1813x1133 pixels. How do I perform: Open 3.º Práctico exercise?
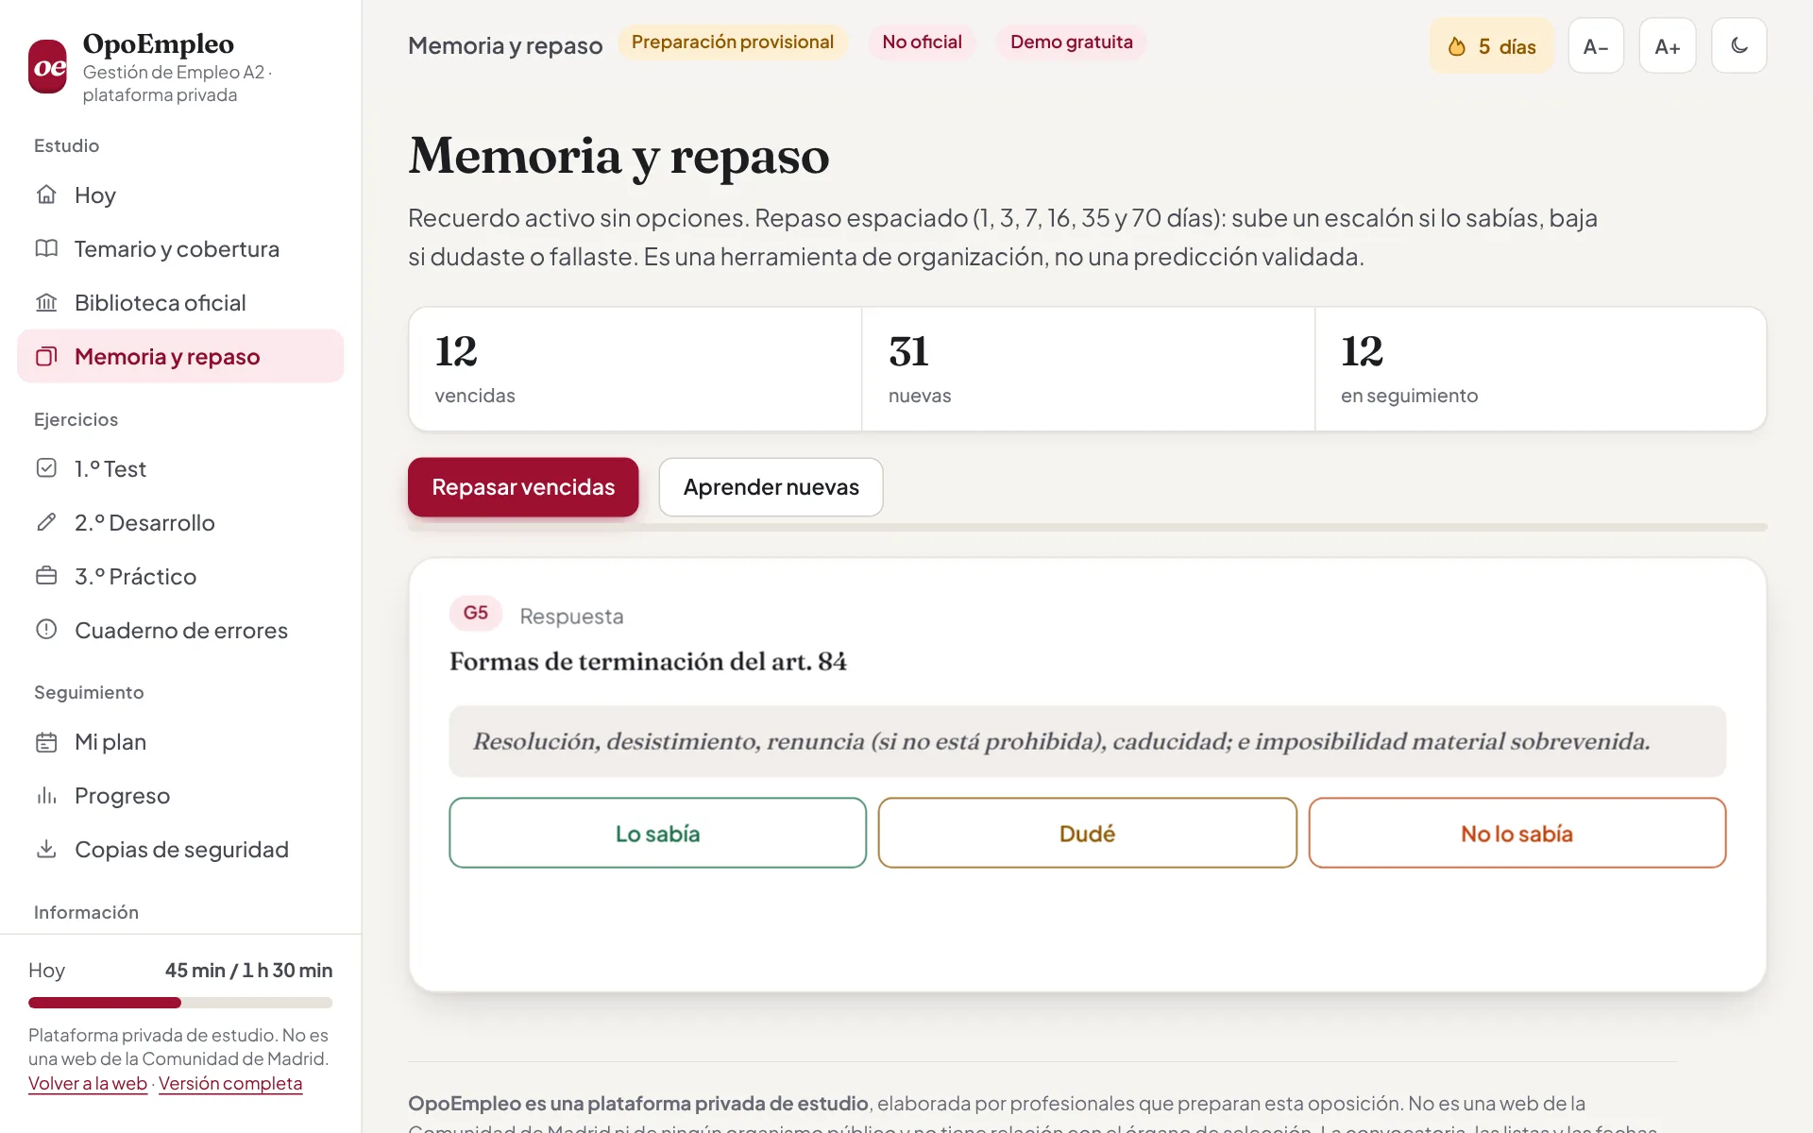pyautogui.click(x=180, y=576)
